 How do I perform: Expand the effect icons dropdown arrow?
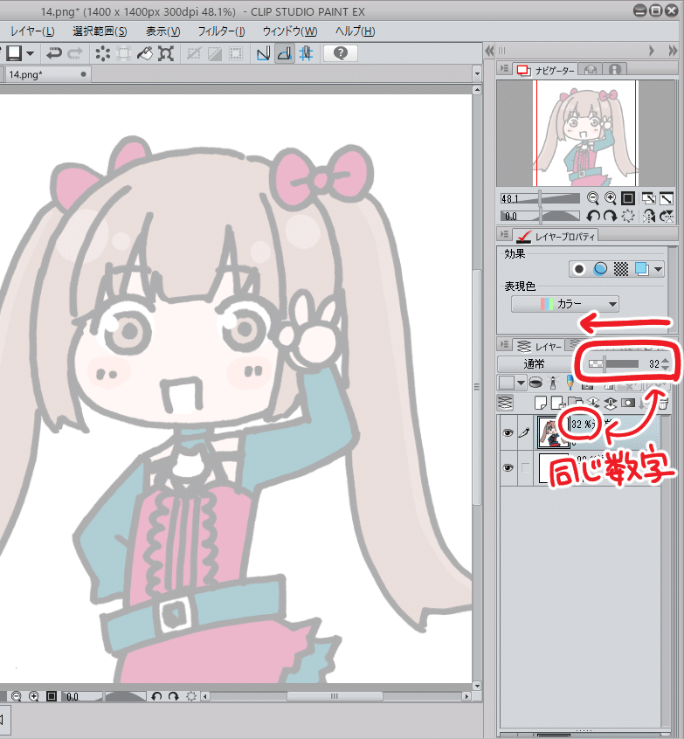[659, 269]
